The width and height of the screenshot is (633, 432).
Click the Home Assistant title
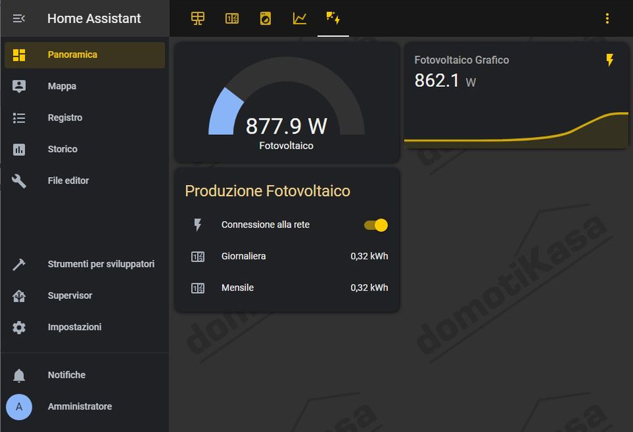(x=94, y=18)
